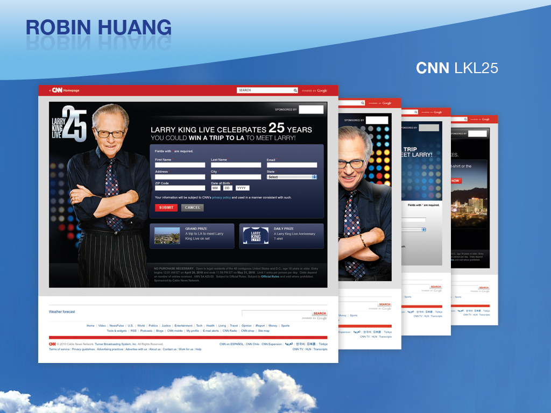Image resolution: width=551 pixels, height=413 pixels.
Task: Click the Larry King Live 25 logo
Action: tap(69, 124)
